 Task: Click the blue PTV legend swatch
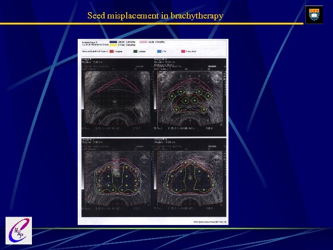tap(159, 51)
